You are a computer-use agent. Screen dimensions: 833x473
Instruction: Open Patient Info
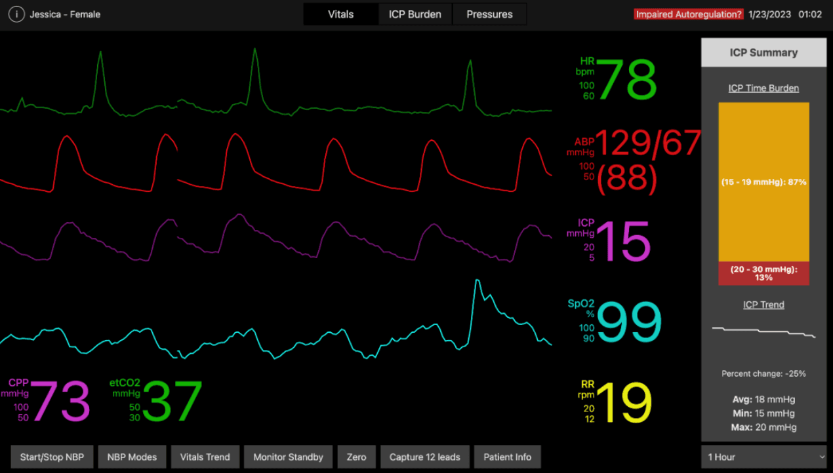pyautogui.click(x=507, y=457)
